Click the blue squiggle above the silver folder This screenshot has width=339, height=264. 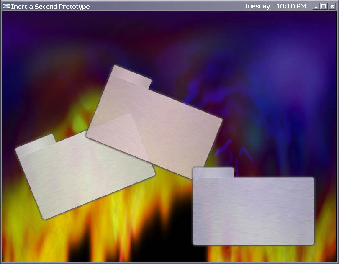tap(234, 155)
